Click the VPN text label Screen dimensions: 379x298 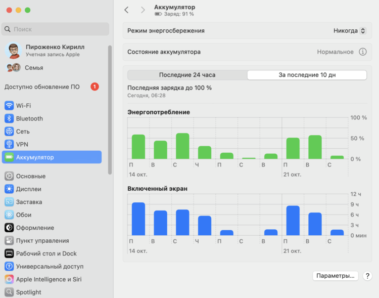pyautogui.click(x=22, y=144)
